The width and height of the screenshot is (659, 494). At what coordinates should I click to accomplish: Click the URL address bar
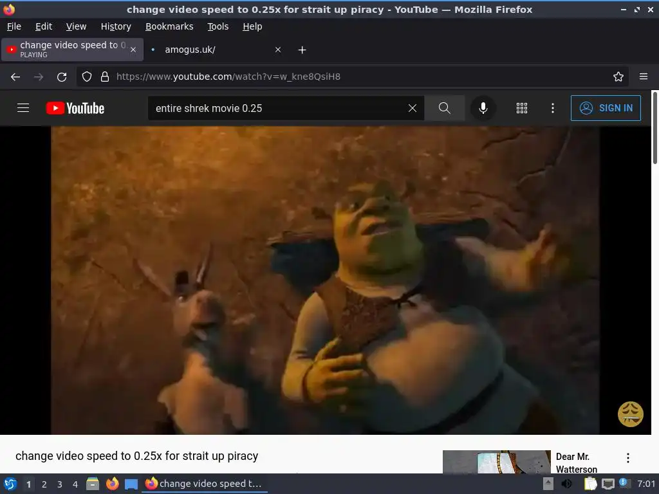coord(352,77)
